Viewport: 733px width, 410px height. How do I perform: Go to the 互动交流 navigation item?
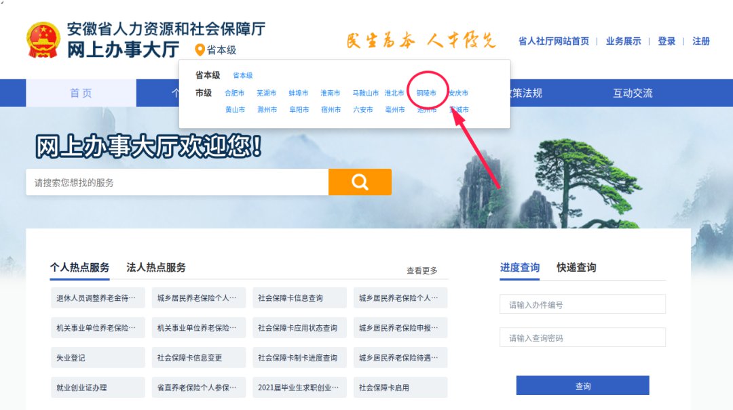[x=633, y=94]
